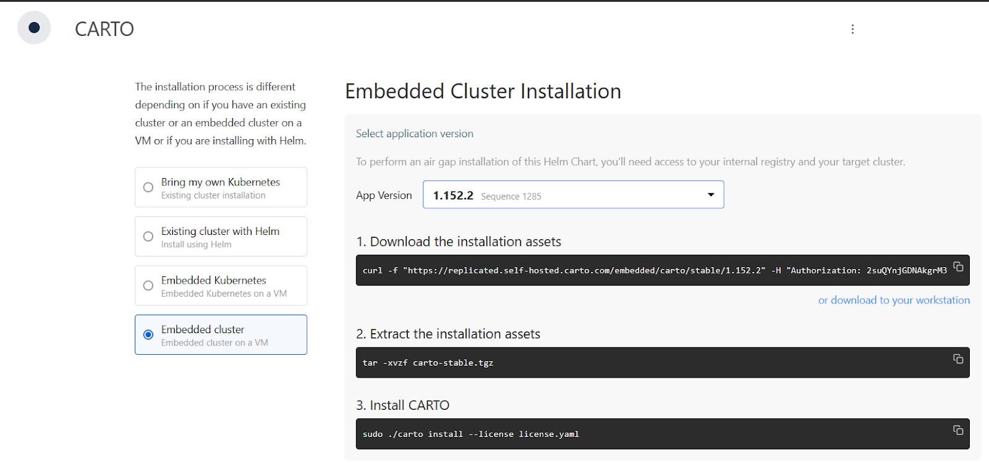Select Bring my own Kubernetes radio
This screenshot has height=471, width=989.
148,187
